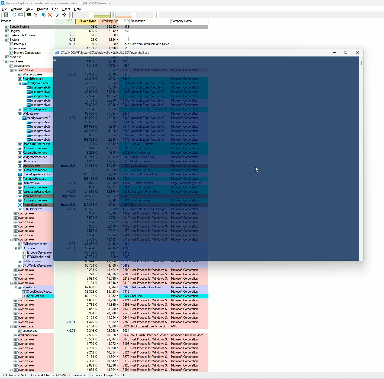Open the View menu

pos(30,9)
